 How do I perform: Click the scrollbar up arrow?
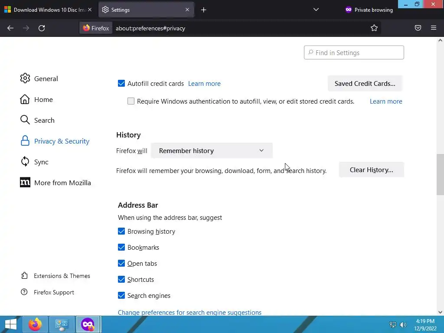point(440,40)
